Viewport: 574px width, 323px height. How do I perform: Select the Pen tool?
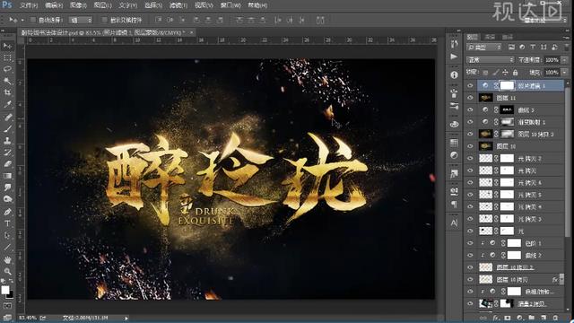pos(7,212)
